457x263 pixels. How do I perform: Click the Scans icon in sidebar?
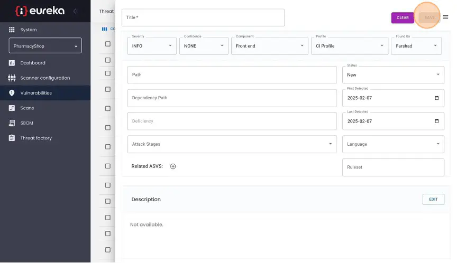pyautogui.click(x=12, y=108)
